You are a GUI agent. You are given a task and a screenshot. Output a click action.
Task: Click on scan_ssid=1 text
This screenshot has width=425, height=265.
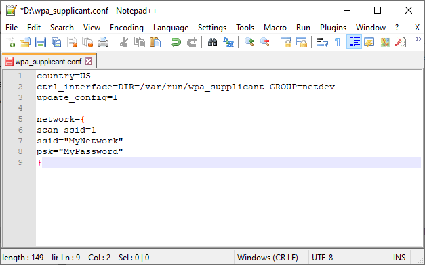point(66,130)
